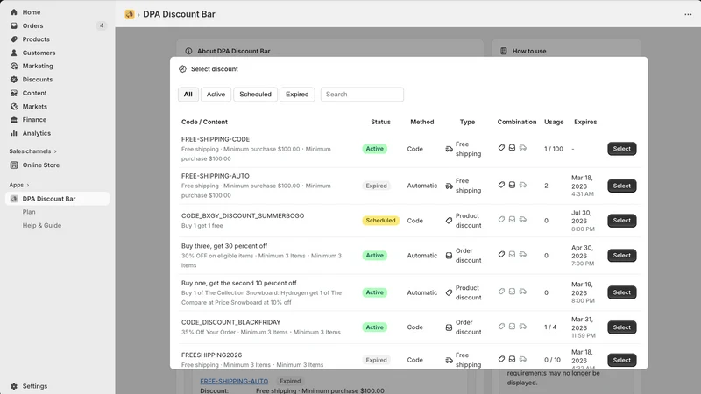Click the Expires column header
This screenshot has width=701, height=394.
pos(585,122)
